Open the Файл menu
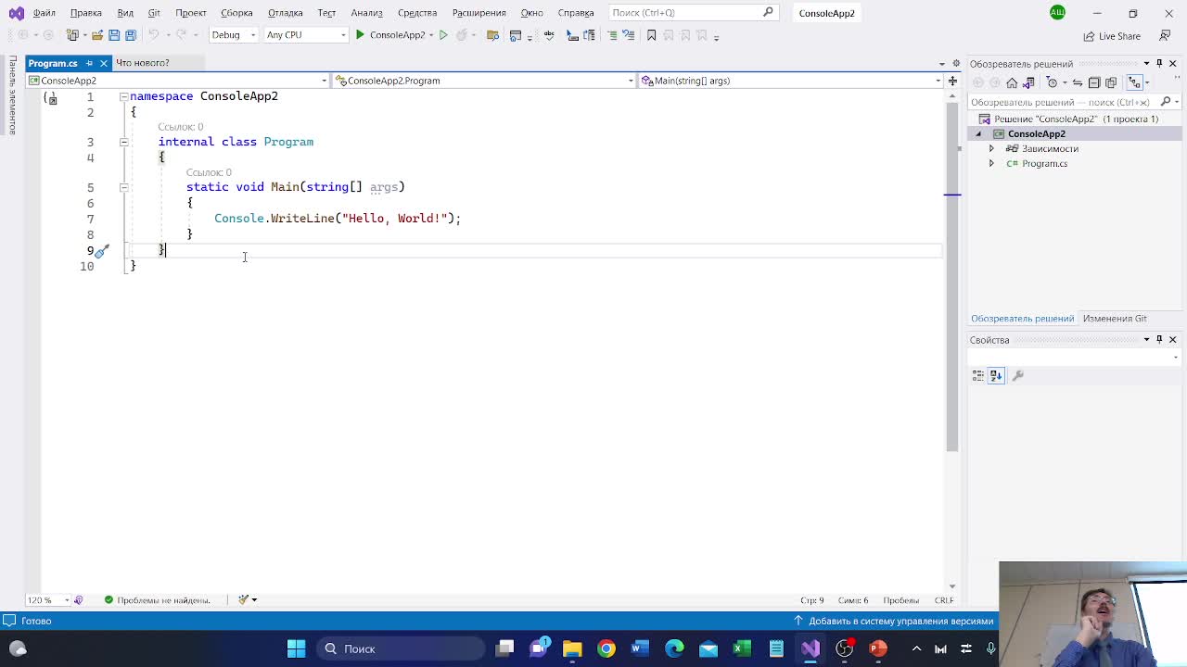Viewport: 1187px width, 667px height. click(x=44, y=13)
